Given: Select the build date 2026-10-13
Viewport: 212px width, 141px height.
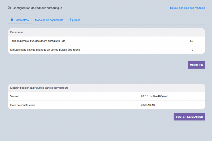Looking at the screenshot, I should point(148,105).
